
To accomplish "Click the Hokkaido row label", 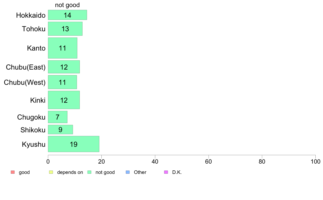I will (x=31, y=15).
